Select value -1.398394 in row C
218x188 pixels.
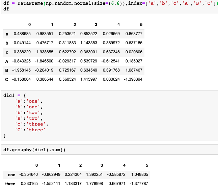click(133, 79)
